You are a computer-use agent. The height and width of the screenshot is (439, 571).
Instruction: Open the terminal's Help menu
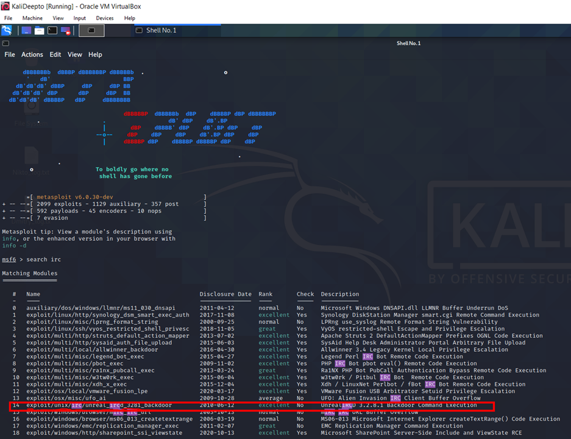(95, 55)
